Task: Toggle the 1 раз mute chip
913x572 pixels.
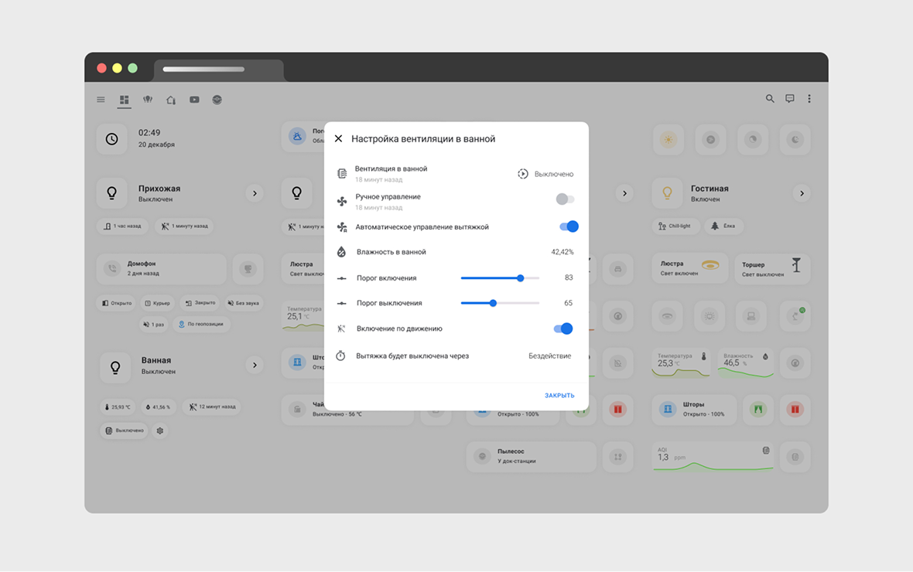Action: click(154, 324)
